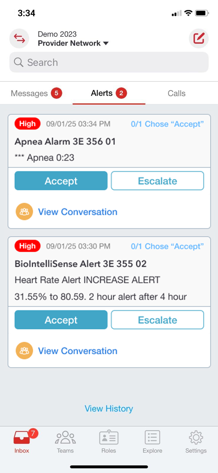This screenshot has width=218, height=473.
Task: Accept the BioIntelliSense heart rate alert
Action: (61, 320)
